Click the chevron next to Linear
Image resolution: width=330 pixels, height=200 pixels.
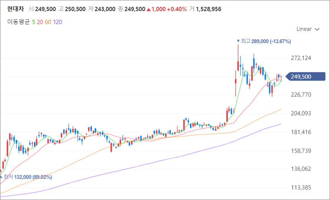pos(317,29)
